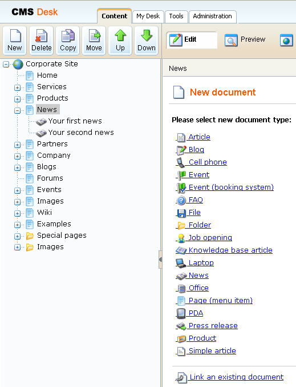The height and width of the screenshot is (387, 296).
Task: Click the Move document toolbar icon
Action: (94, 41)
